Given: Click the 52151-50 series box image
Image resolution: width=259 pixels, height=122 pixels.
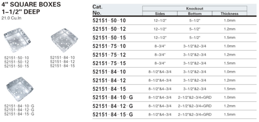Looking at the screenshot, I should (17, 40).
